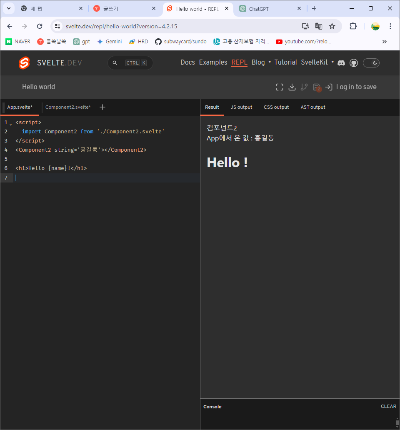Click the 'App에서 온 값 : 홍길동' text
This screenshot has height=430, width=400.
pos(240,138)
